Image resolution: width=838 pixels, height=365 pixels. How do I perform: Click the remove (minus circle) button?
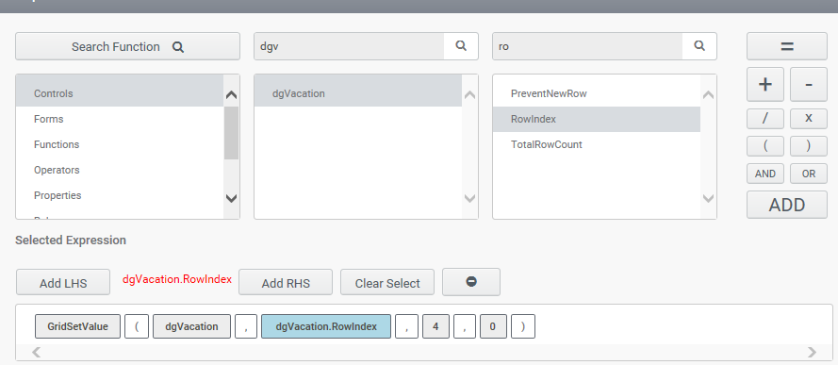(470, 282)
